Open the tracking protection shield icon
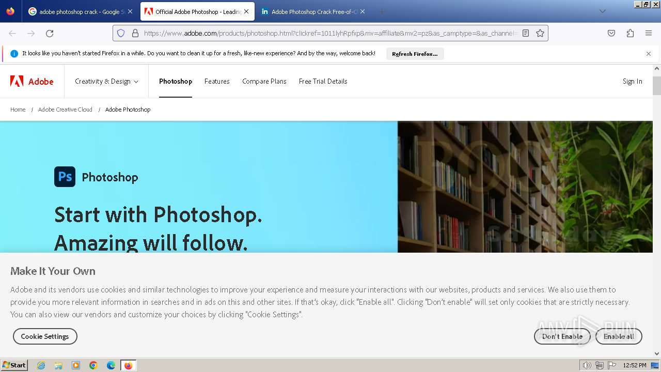Image resolution: width=661 pixels, height=372 pixels. (121, 33)
